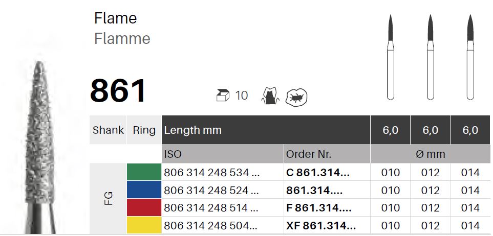Click the middle 6,0 length value
Viewport: 493px width, 236px height.
[x=431, y=130]
